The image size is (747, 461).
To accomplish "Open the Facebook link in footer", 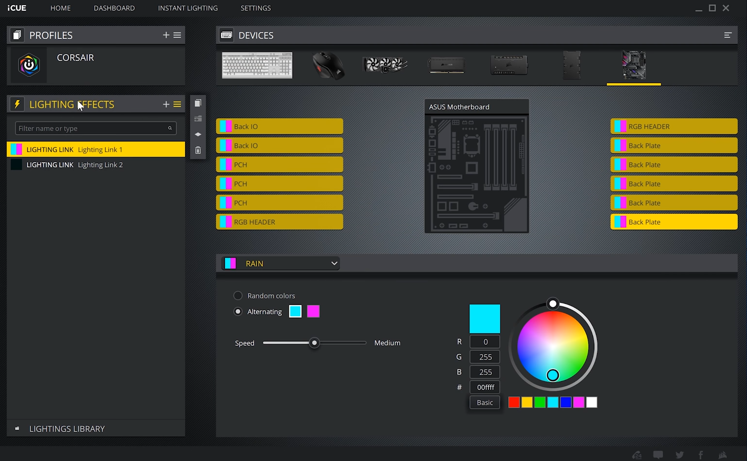I will click(x=701, y=455).
